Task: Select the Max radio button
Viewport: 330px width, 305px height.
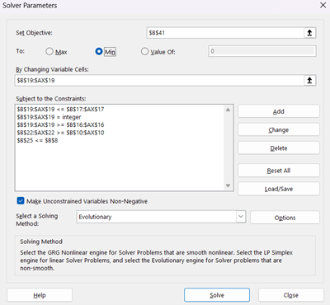Action: [x=49, y=51]
